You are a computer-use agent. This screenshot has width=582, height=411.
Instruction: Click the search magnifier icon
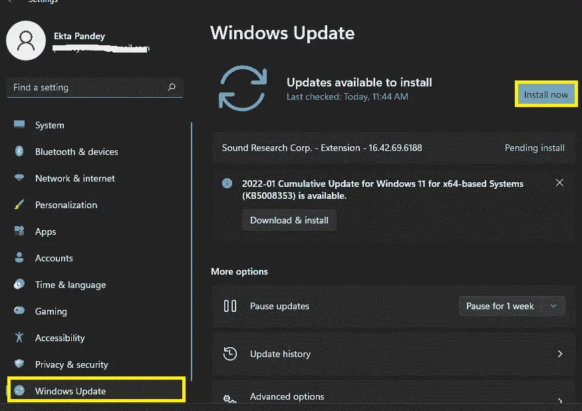click(x=172, y=87)
